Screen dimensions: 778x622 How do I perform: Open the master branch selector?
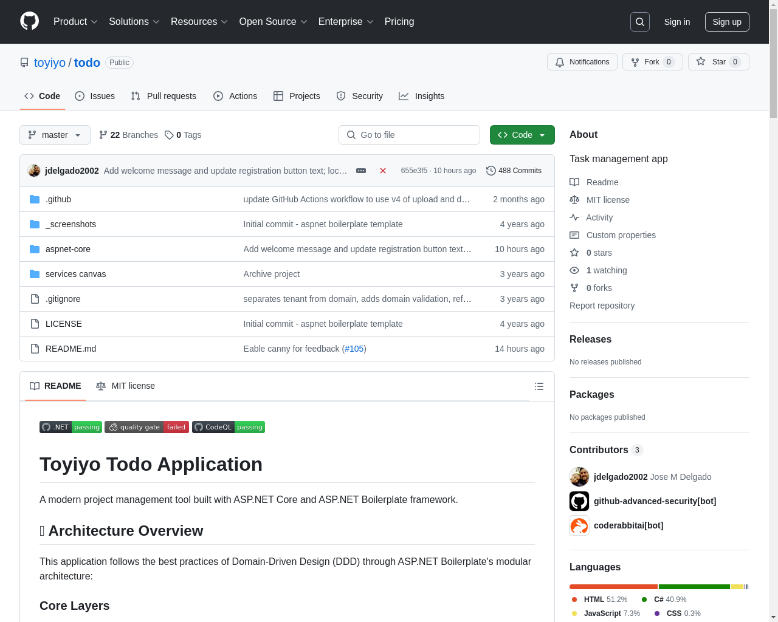point(55,135)
